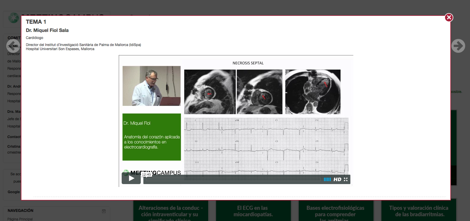Click the 'Google' text in sidebar

click(x=14, y=192)
